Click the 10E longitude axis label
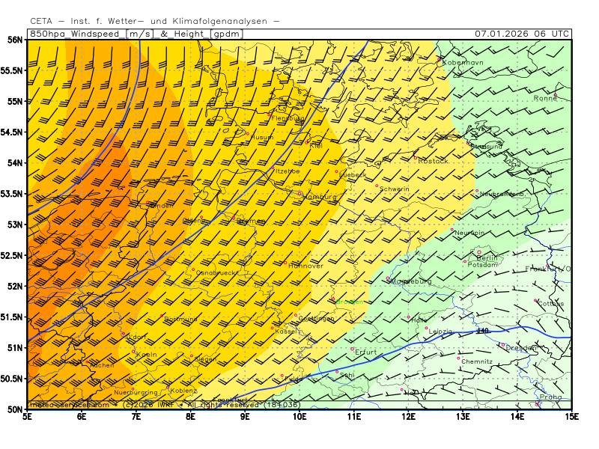The width and height of the screenshot is (599, 449). tap(299, 416)
